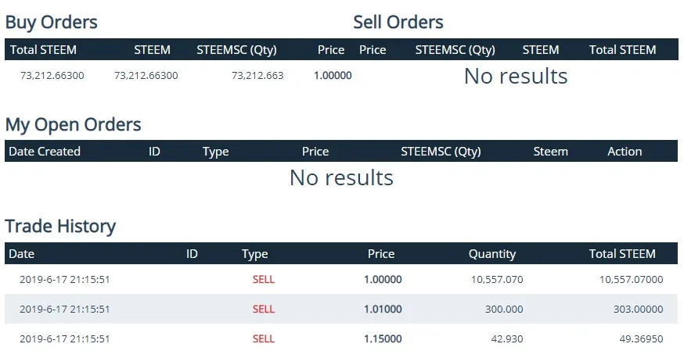The height and width of the screenshot is (358, 684).
Task: Select the SELL trade at price 1.15000
Action: click(x=341, y=338)
